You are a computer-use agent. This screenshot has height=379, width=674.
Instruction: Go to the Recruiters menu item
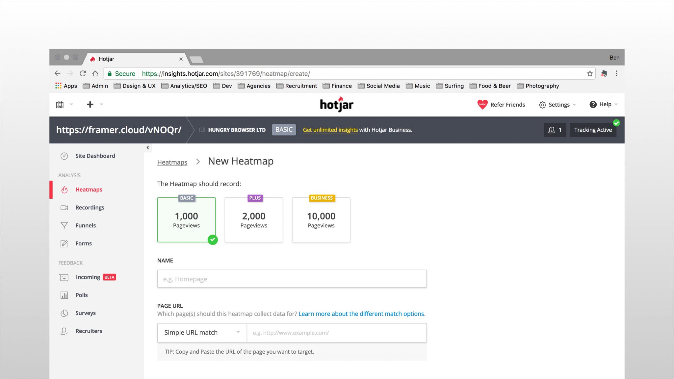click(89, 331)
